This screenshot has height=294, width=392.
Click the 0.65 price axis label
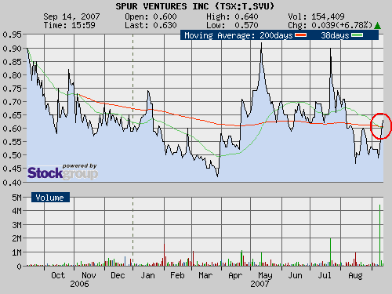[12, 115]
